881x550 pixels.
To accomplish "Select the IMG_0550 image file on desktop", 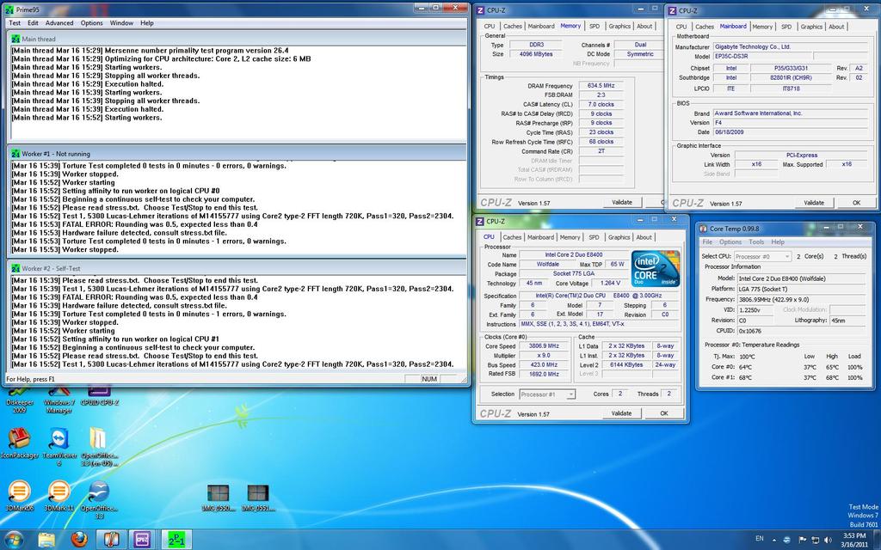I will (218, 498).
